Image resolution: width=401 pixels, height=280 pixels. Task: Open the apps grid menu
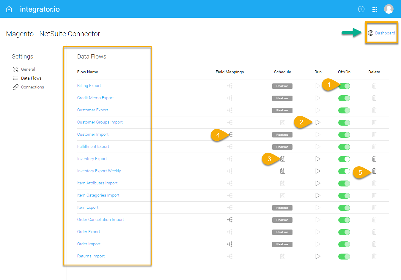click(375, 10)
